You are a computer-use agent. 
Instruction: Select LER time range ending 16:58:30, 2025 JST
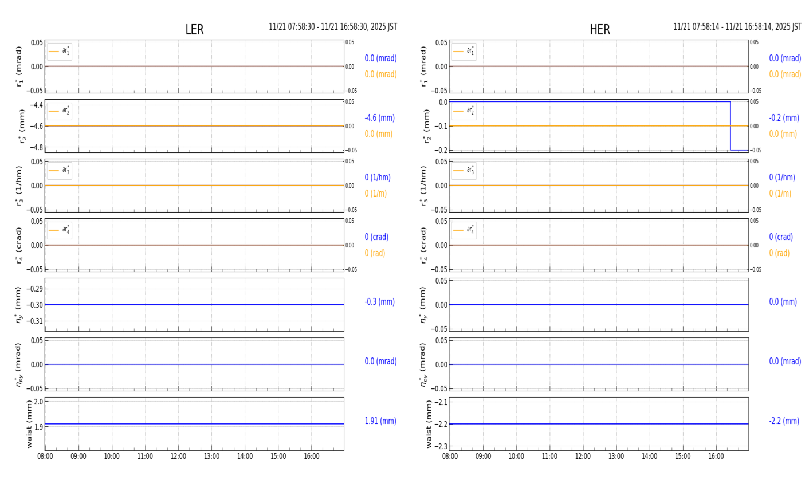[333, 27]
